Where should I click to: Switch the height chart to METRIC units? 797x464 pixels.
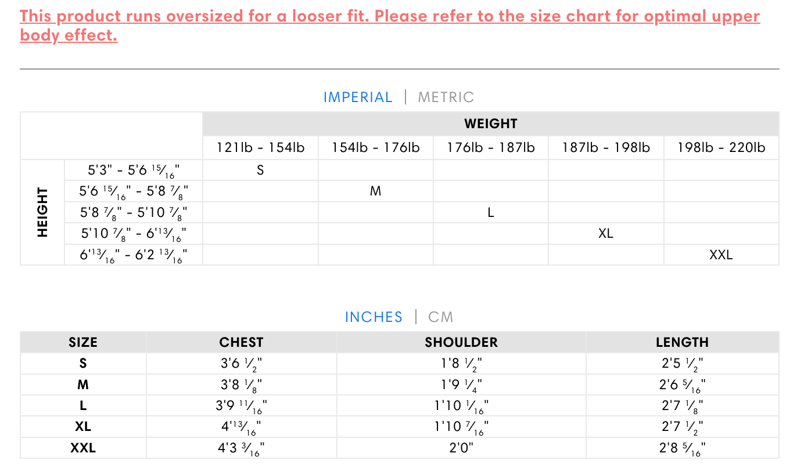pyautogui.click(x=446, y=97)
